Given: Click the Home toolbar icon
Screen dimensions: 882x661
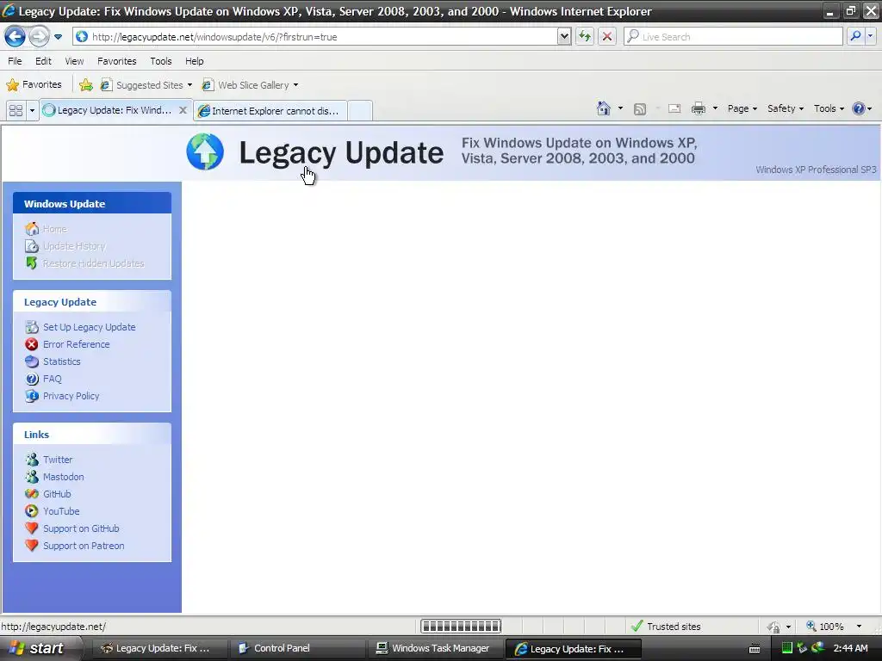Looking at the screenshot, I should tap(604, 108).
